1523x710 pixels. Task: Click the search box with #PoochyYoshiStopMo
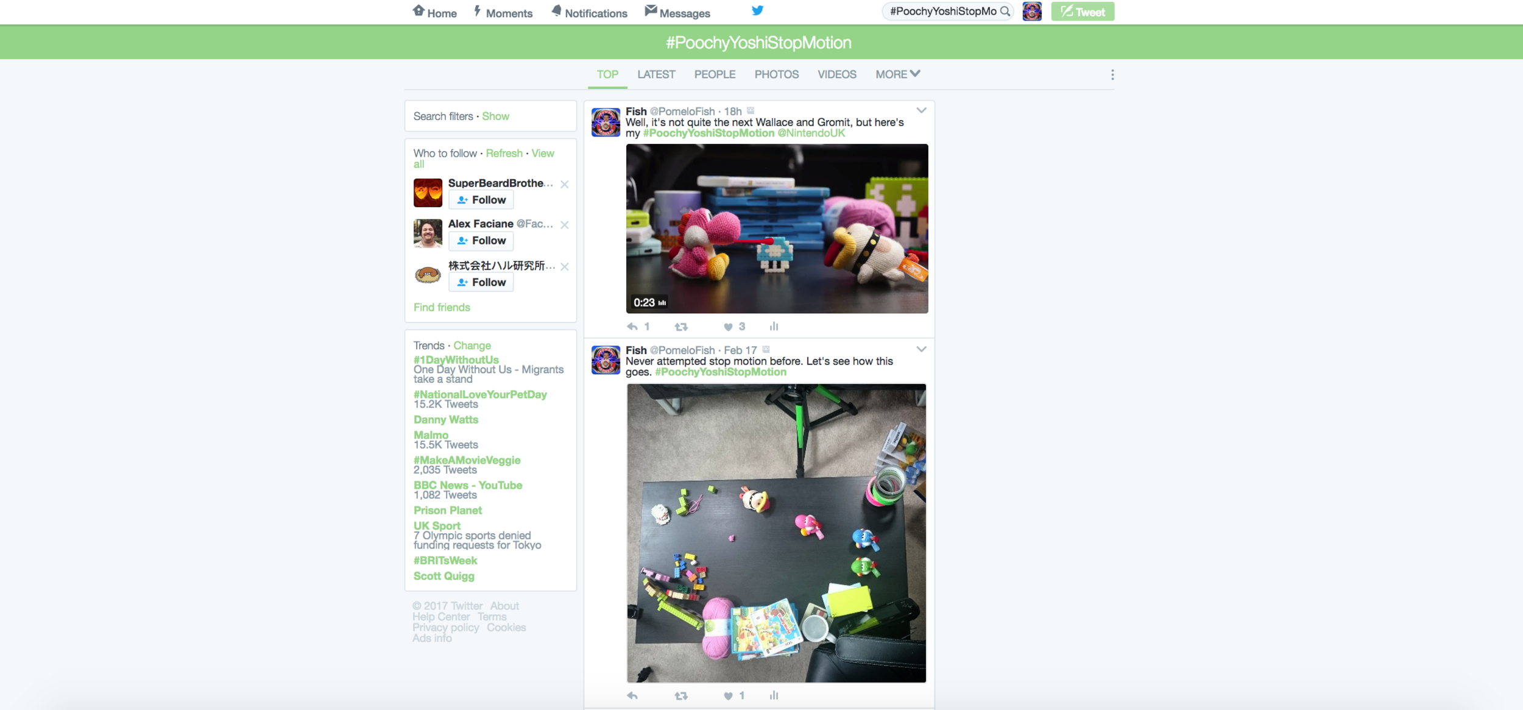click(x=947, y=11)
